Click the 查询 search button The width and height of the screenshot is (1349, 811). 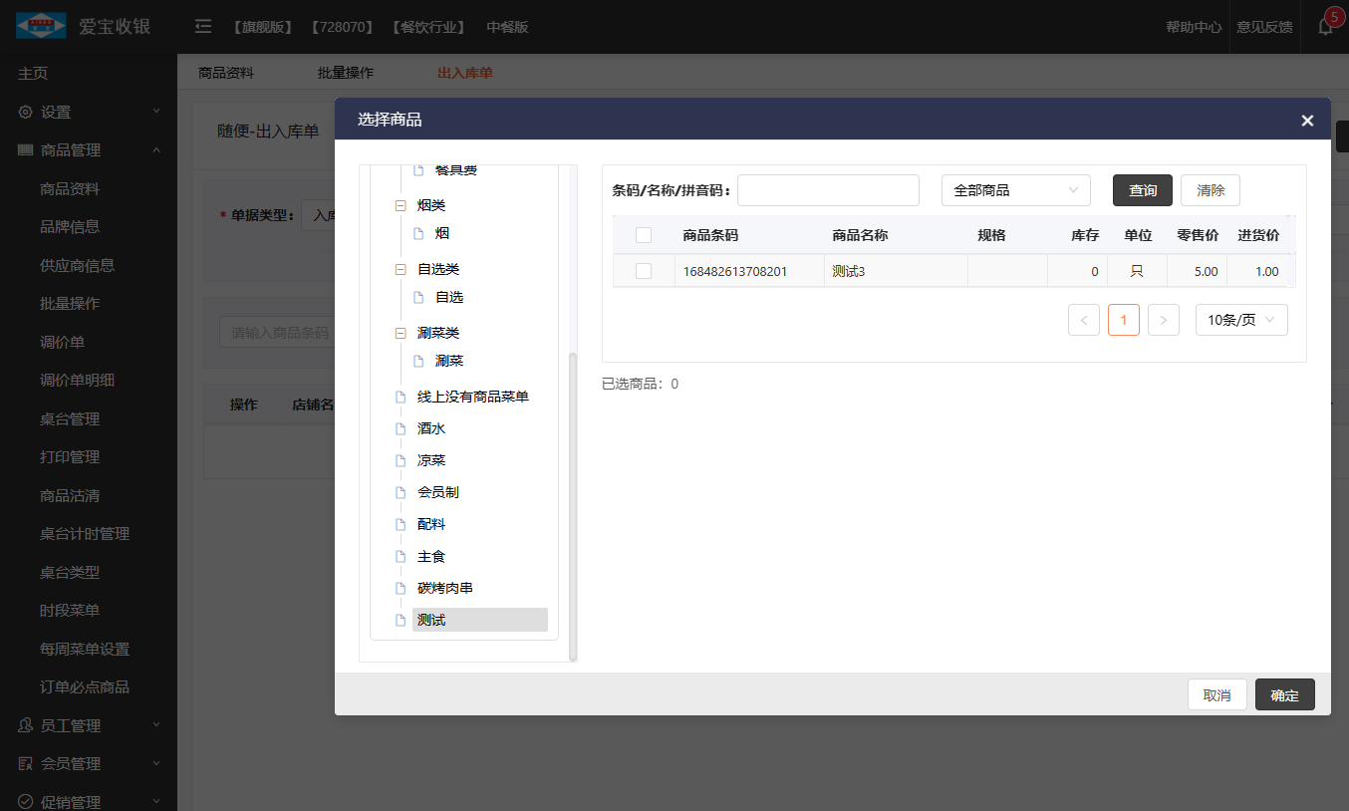(1143, 190)
